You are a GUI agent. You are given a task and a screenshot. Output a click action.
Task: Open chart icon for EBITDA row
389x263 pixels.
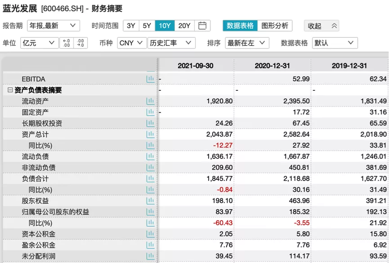pyautogui.click(x=150, y=79)
